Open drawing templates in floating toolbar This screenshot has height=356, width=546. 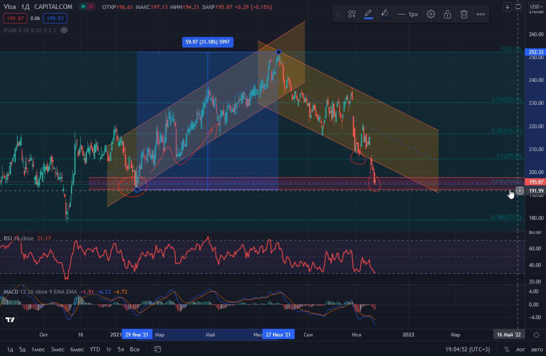[352, 14]
